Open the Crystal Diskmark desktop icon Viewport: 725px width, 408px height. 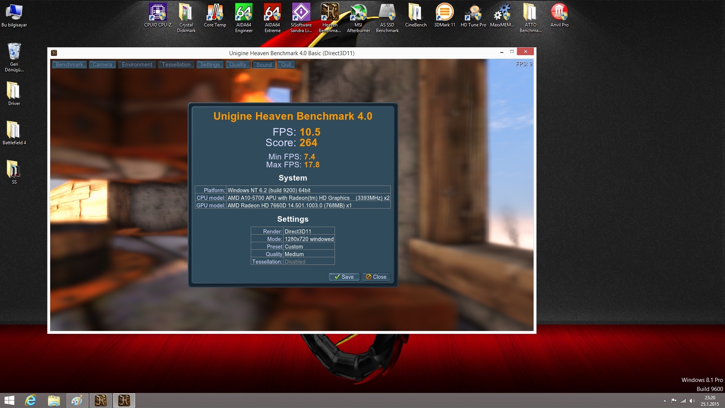coord(186,18)
